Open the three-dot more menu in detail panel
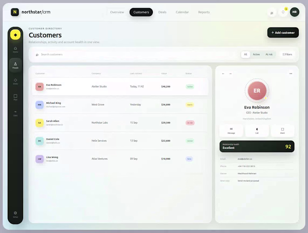This screenshot has width=308, height=233. (291, 74)
